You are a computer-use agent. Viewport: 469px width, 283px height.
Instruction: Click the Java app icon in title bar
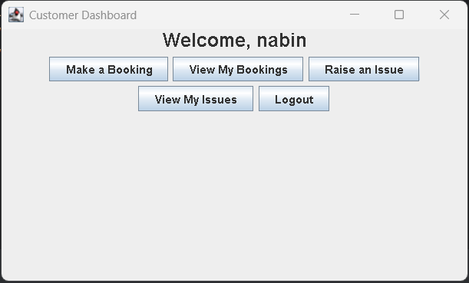pyautogui.click(x=16, y=15)
